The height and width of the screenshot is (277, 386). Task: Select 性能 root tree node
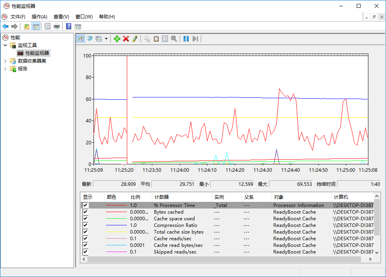coord(15,38)
